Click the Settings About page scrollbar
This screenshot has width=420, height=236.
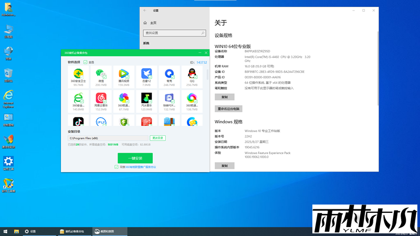pyautogui.click(x=378, y=68)
